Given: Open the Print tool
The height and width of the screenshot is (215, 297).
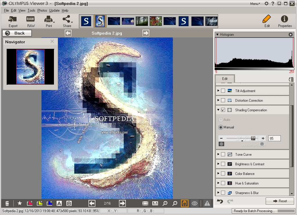Looking at the screenshot, I should tap(49, 21).
